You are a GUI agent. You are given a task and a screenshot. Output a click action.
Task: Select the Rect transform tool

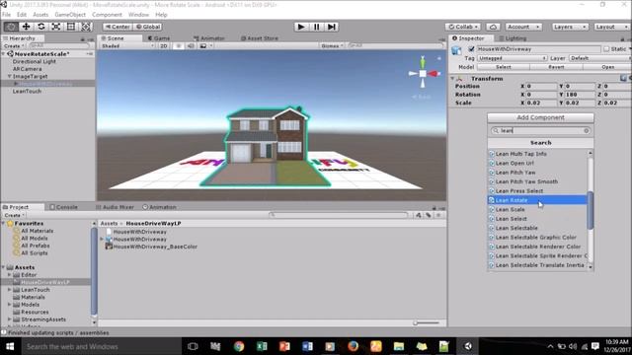[x=71, y=27]
